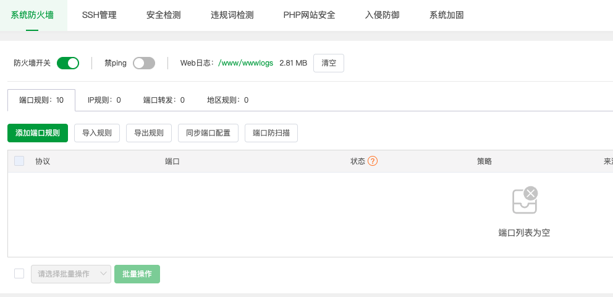Go to the 安全检测 tab
The width and height of the screenshot is (613, 297).
[x=163, y=15]
